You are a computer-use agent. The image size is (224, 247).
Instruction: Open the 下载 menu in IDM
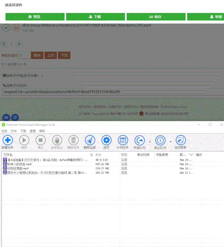(23, 131)
